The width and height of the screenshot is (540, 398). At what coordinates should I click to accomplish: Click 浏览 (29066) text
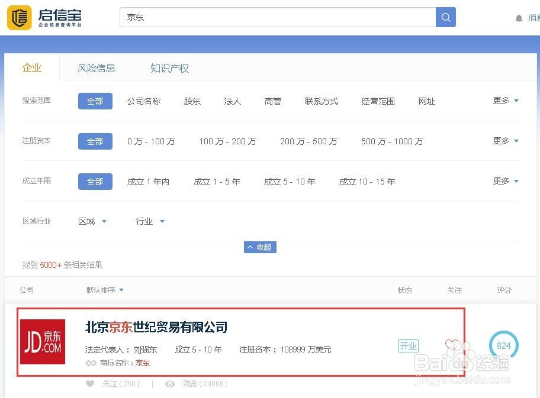[x=205, y=384]
